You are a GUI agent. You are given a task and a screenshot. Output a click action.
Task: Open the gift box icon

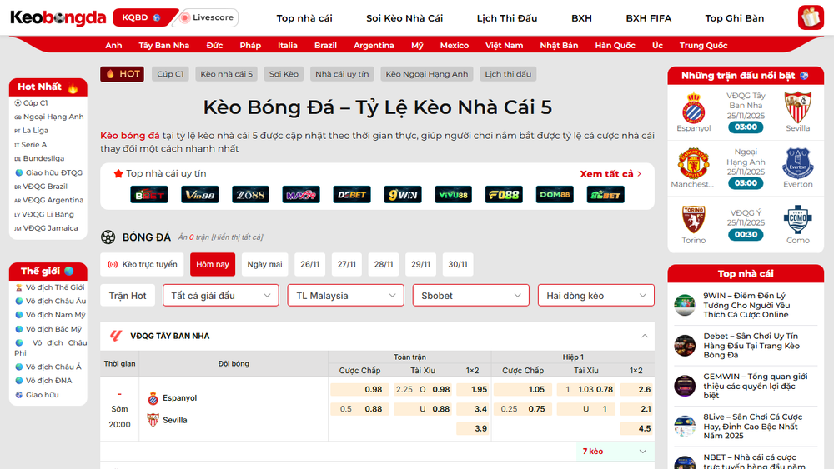click(x=811, y=17)
